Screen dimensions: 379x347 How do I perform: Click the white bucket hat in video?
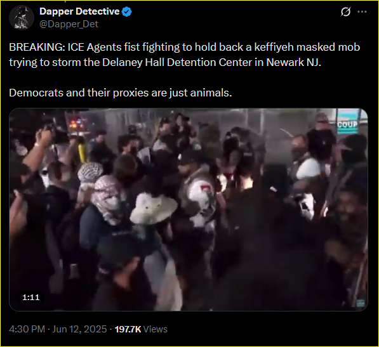point(153,208)
